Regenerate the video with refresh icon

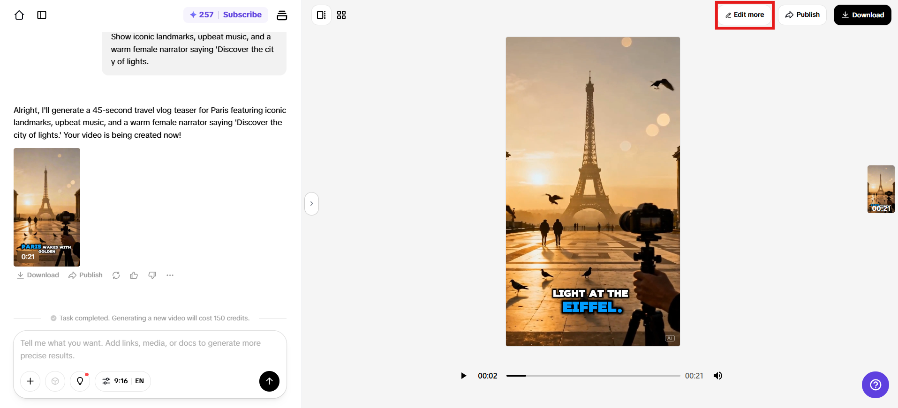tap(116, 275)
